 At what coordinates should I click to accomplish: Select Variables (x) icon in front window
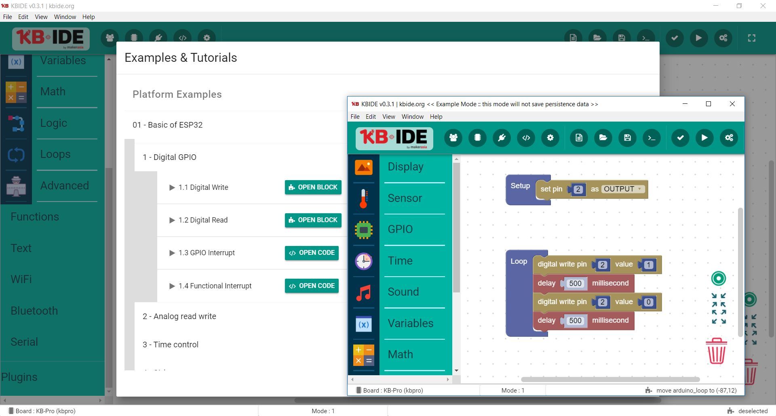pos(364,324)
